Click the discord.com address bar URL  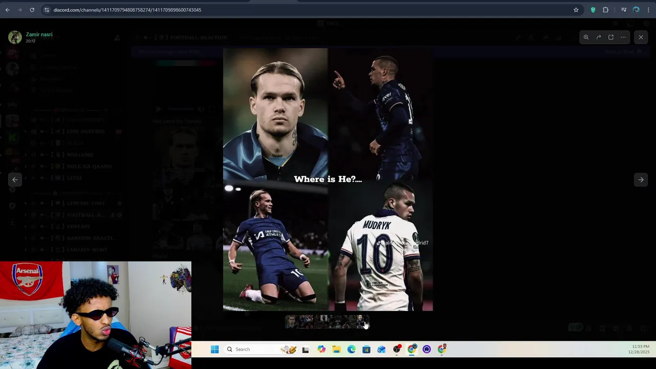pyautogui.click(x=127, y=10)
